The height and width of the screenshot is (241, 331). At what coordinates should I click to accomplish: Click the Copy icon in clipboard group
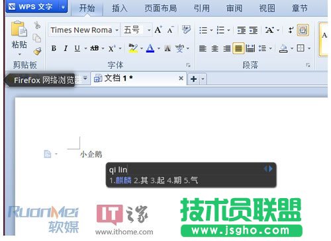pos(37,38)
